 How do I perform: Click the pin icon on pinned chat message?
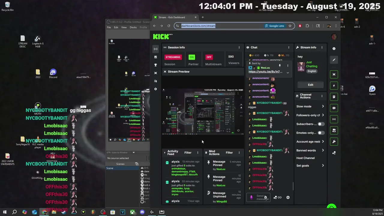(280, 65)
